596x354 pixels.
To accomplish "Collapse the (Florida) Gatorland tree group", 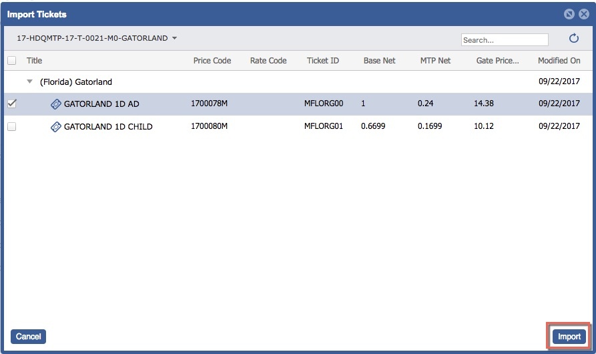I will (29, 81).
